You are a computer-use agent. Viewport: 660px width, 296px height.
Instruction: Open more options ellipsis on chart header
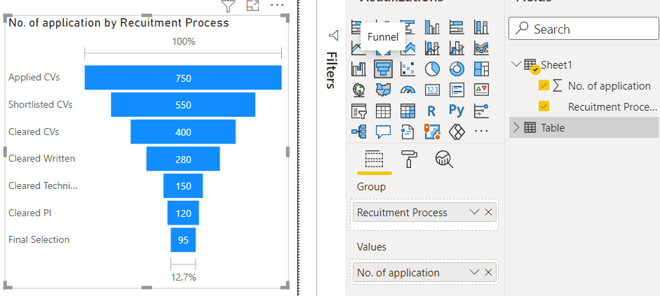(x=277, y=5)
